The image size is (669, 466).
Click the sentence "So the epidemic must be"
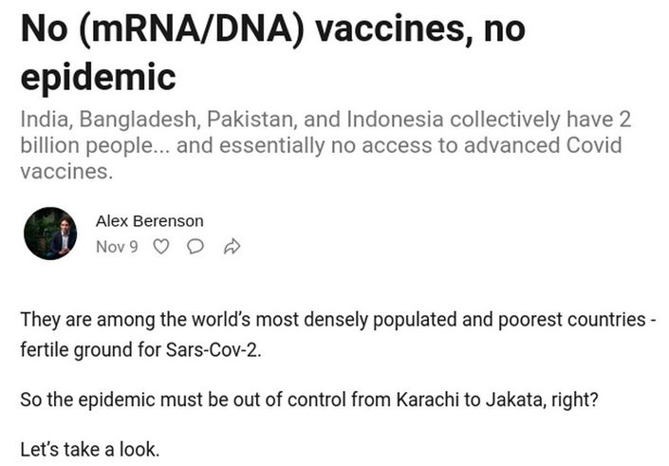coord(309,400)
